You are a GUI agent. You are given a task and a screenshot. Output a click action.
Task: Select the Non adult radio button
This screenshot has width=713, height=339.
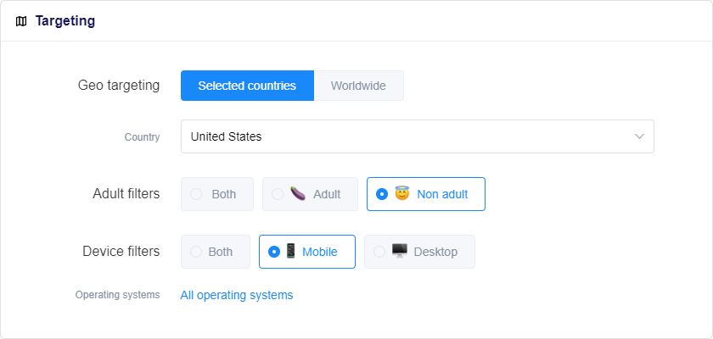point(382,194)
